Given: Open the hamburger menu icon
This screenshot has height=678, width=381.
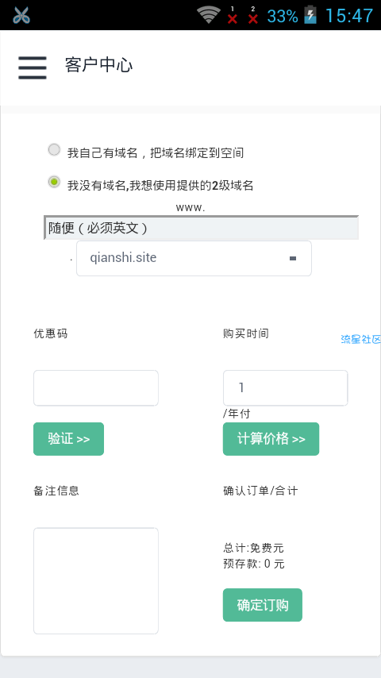Looking at the screenshot, I should pos(33,68).
